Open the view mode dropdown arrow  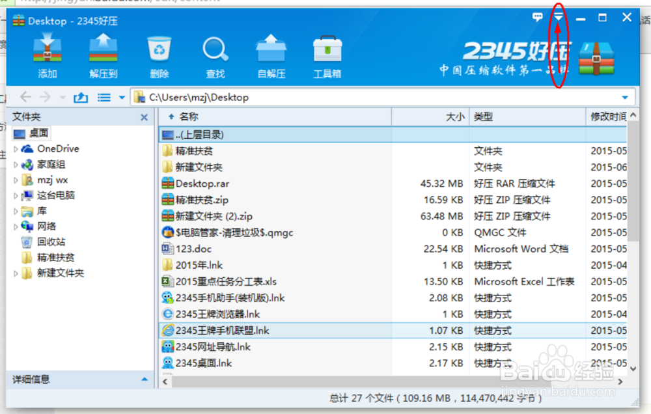coord(122,98)
